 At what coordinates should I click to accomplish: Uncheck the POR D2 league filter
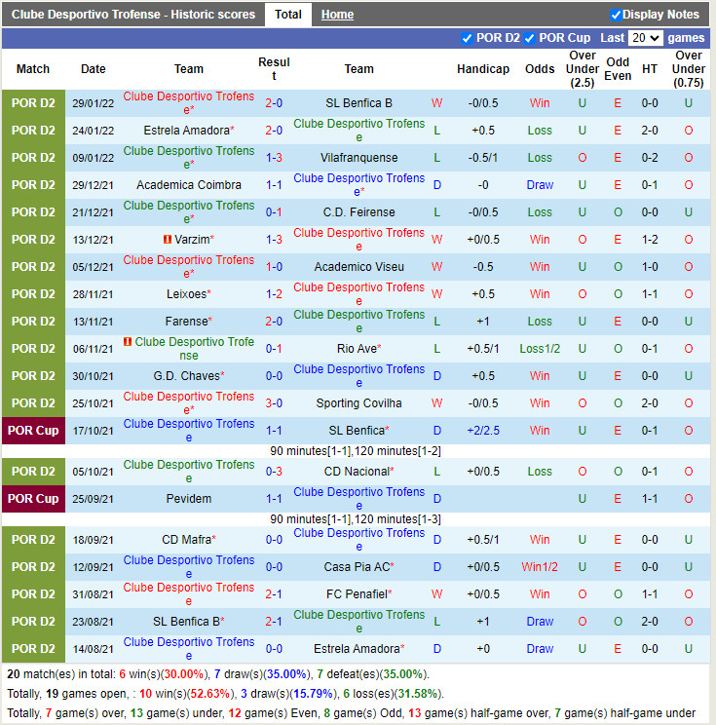tap(468, 38)
